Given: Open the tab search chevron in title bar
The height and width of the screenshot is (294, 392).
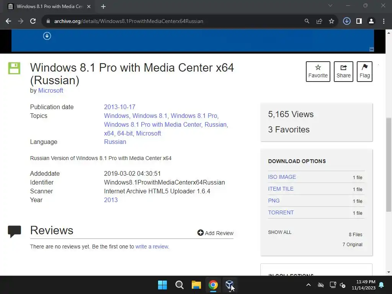Looking at the screenshot, I should click(330, 5).
